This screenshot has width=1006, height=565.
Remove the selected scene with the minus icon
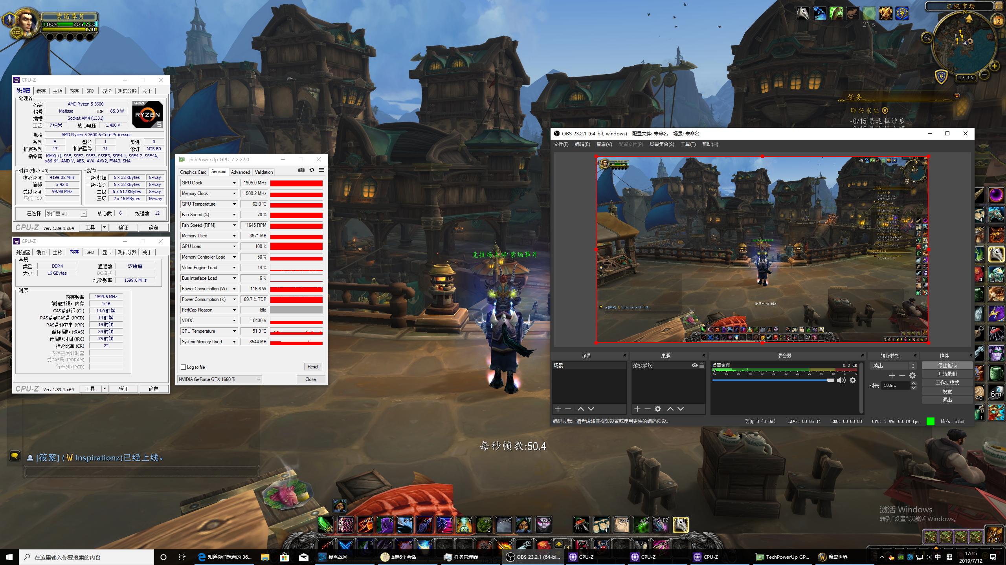click(568, 409)
